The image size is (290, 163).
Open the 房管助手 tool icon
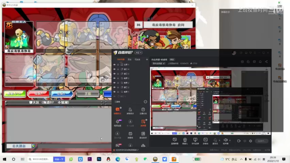(130, 111)
